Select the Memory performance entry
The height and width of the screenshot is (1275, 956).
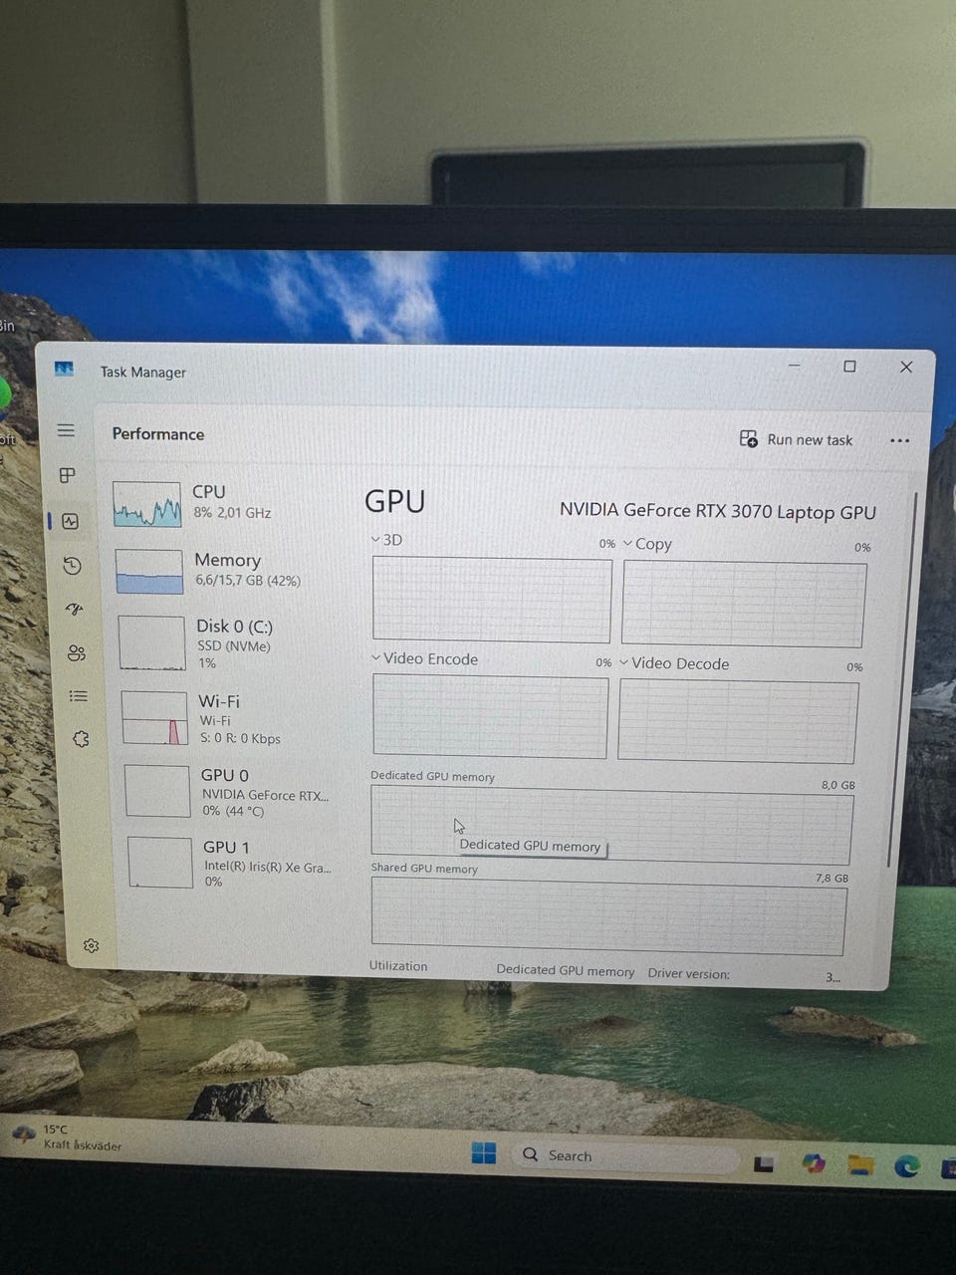(227, 571)
